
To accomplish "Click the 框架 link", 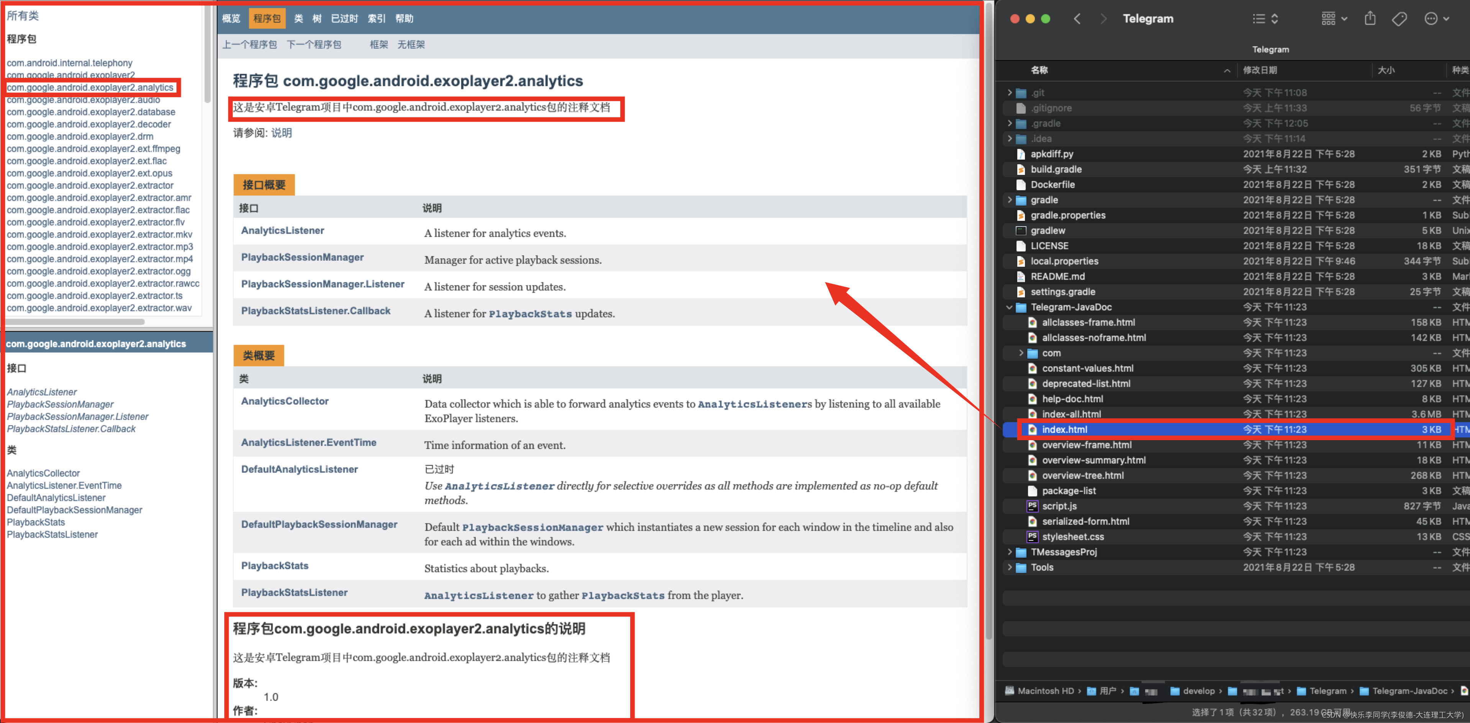I will 379,44.
